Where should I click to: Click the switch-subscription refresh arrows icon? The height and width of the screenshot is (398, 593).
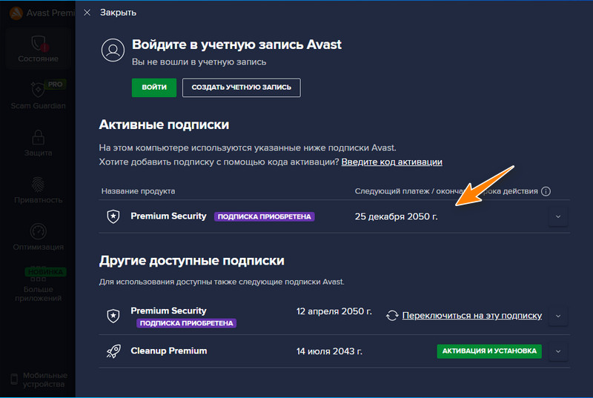[x=392, y=316]
